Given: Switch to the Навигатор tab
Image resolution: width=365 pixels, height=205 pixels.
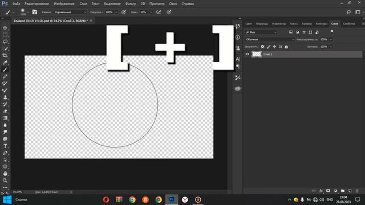Looking at the screenshot, I should (x=279, y=24).
